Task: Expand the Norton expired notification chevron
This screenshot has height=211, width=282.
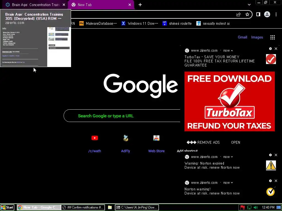Action: tap(232, 157)
